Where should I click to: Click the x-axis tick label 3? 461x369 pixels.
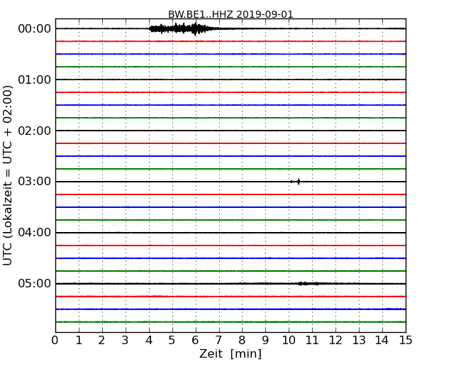(x=126, y=340)
